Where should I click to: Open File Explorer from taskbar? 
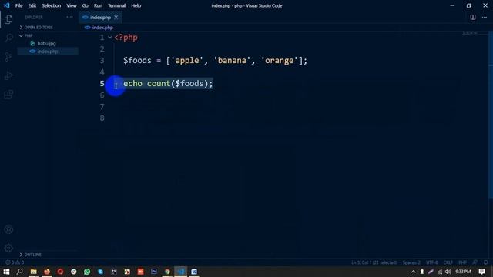point(33,272)
